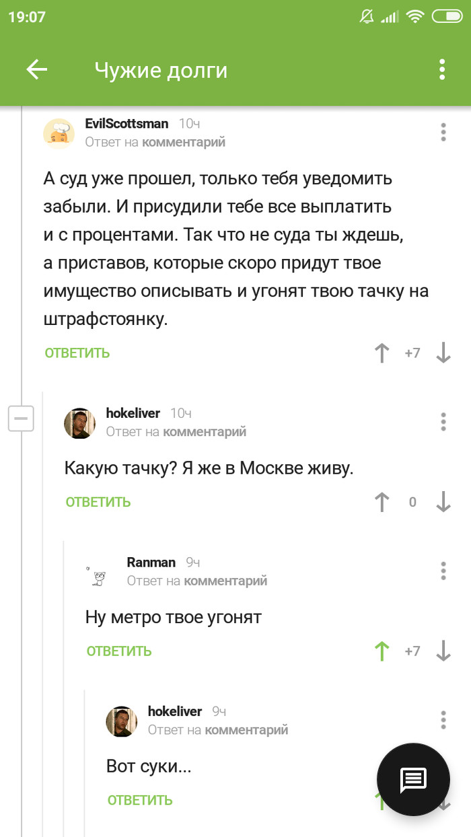This screenshot has height=837, width=471.
Task: Open options for Ranman's comment
Action: pos(443,571)
